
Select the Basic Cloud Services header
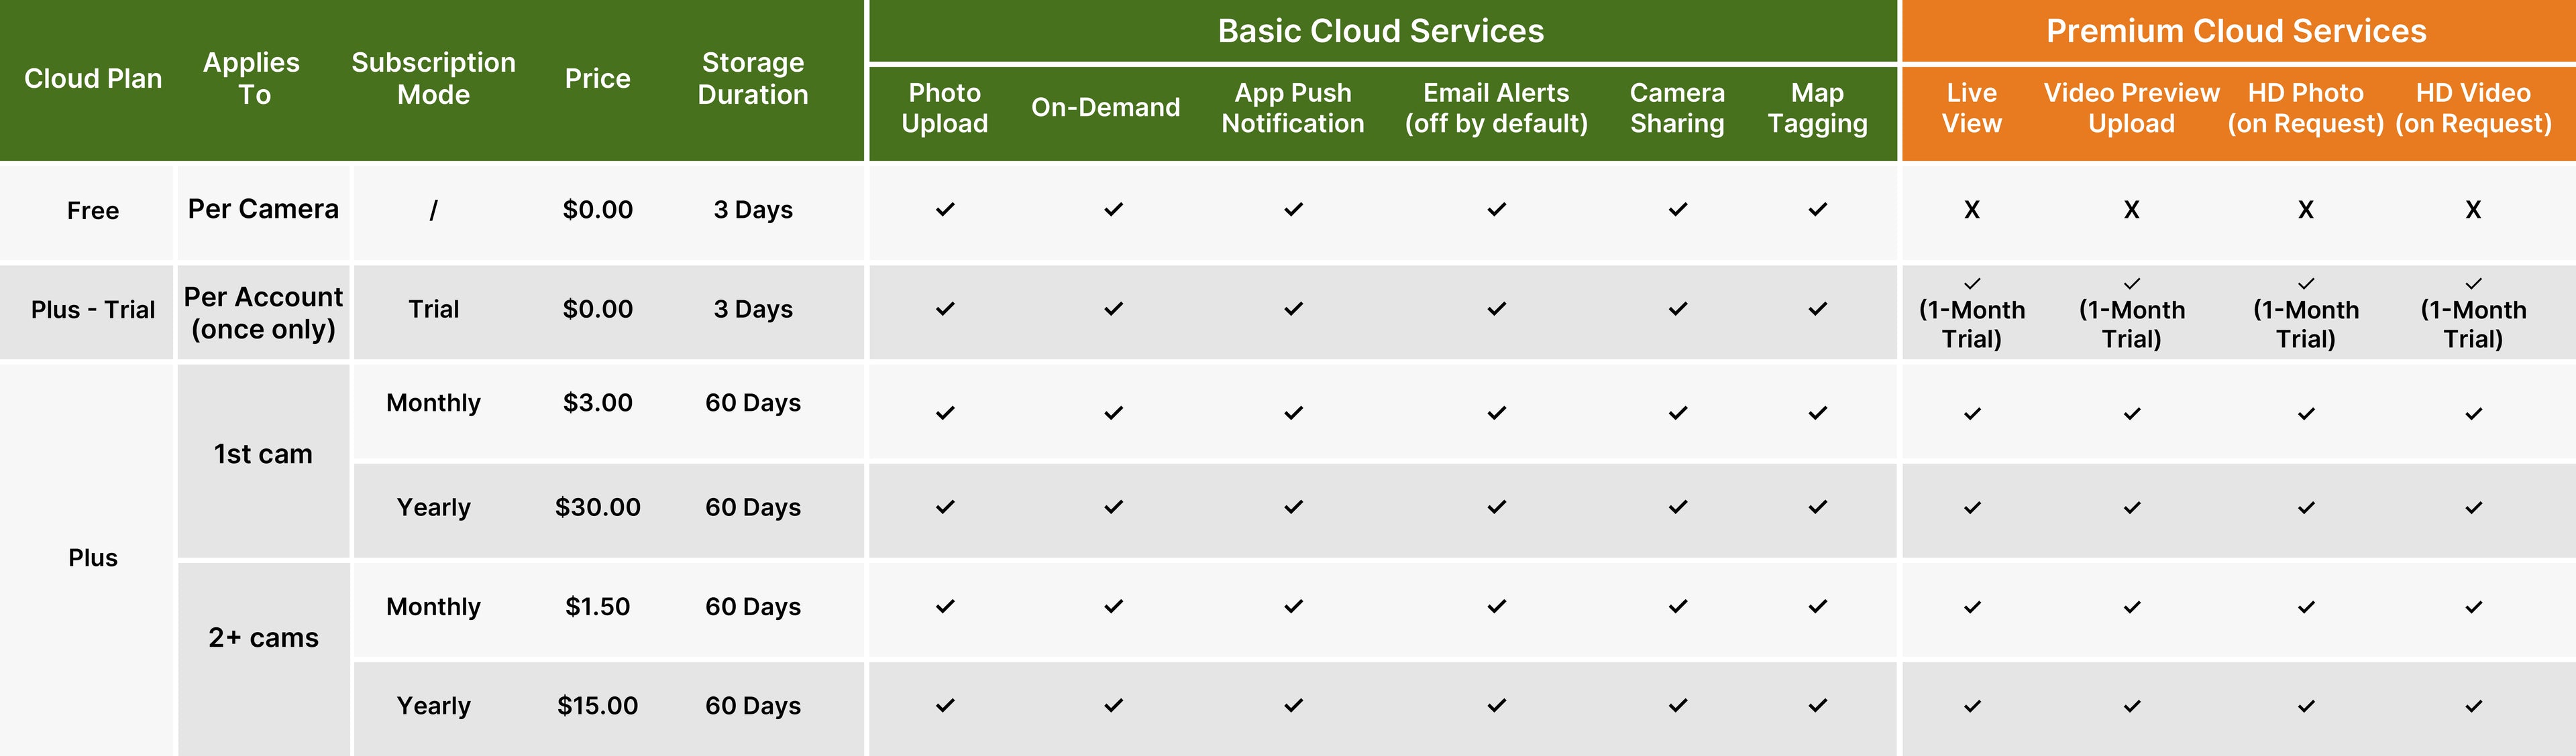point(1380,31)
